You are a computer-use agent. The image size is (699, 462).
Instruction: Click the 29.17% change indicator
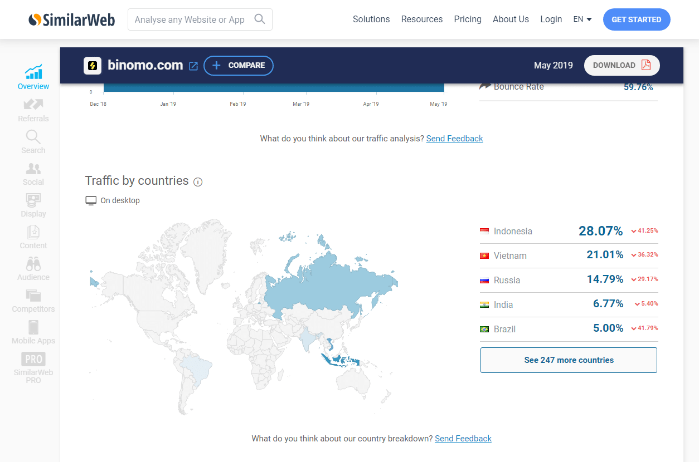tap(644, 279)
